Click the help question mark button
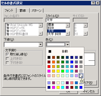The image size is (101, 96). 93,3
